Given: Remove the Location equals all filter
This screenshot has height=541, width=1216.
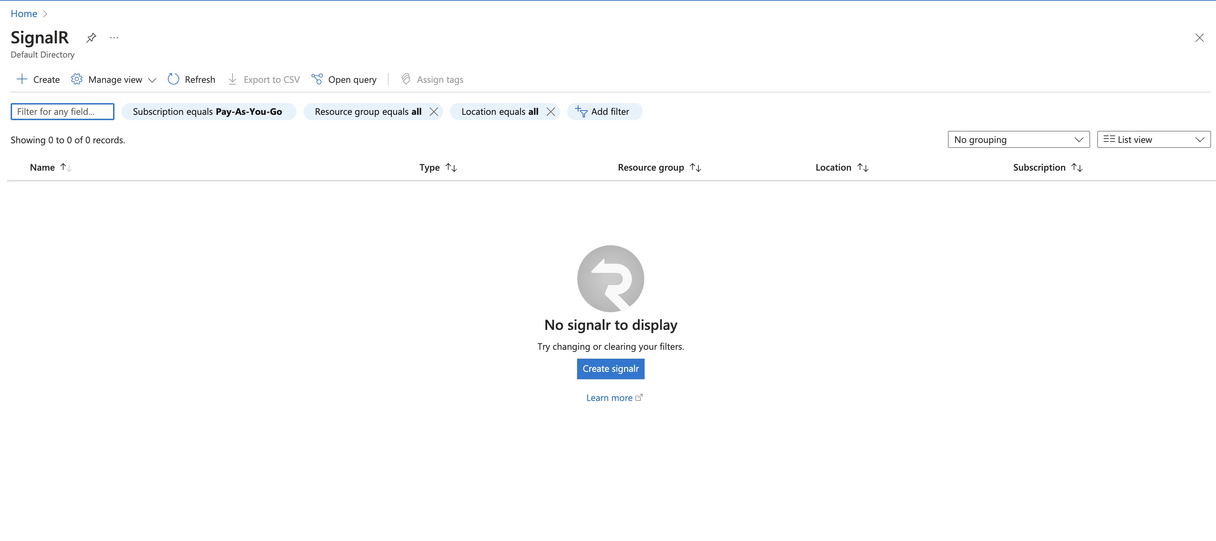Looking at the screenshot, I should coord(550,111).
